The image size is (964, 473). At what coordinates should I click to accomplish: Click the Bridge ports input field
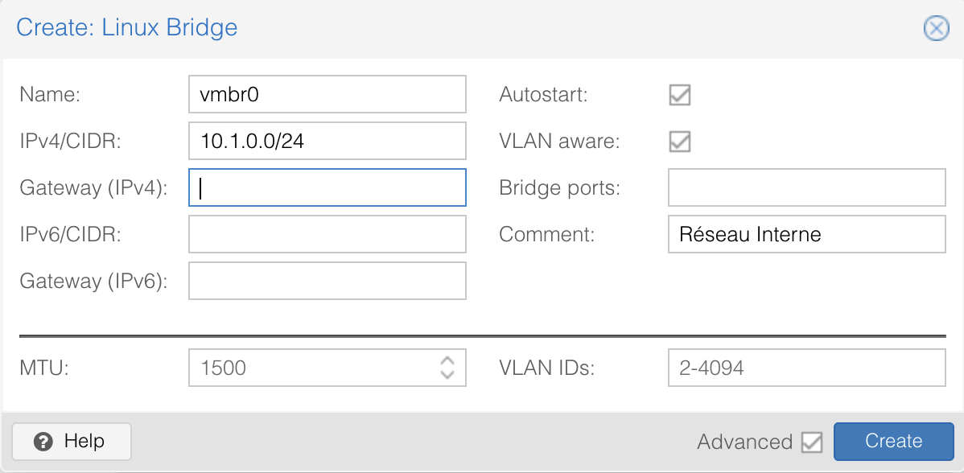pyautogui.click(x=806, y=188)
